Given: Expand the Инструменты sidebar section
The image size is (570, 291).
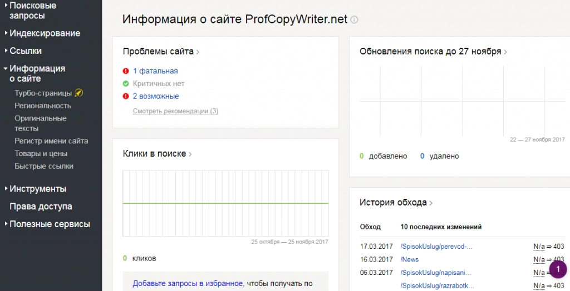Looking at the screenshot, I should [36, 189].
